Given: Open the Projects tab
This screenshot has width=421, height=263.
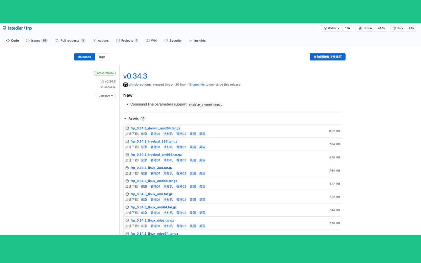Looking at the screenshot, I should 127,41.
